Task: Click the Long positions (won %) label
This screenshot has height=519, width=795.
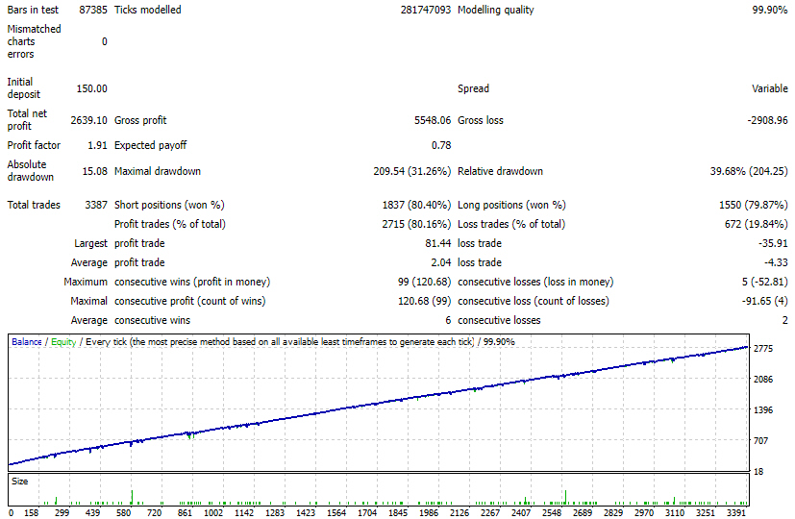Action: tap(511, 205)
